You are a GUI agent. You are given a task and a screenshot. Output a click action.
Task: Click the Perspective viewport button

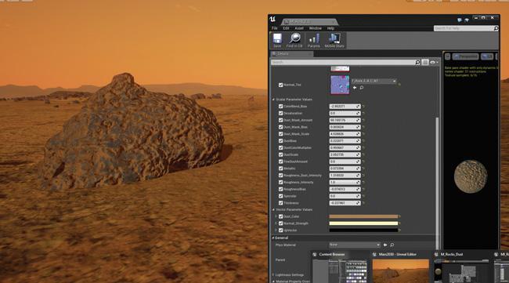tap(465, 56)
